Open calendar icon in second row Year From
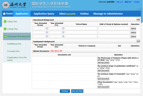The image size is (143, 96). click(x=47, y=32)
